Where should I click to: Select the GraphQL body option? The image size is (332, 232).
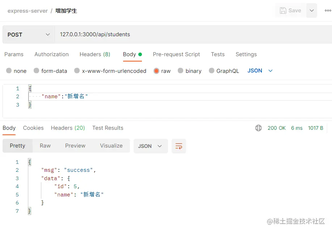[x=211, y=71]
